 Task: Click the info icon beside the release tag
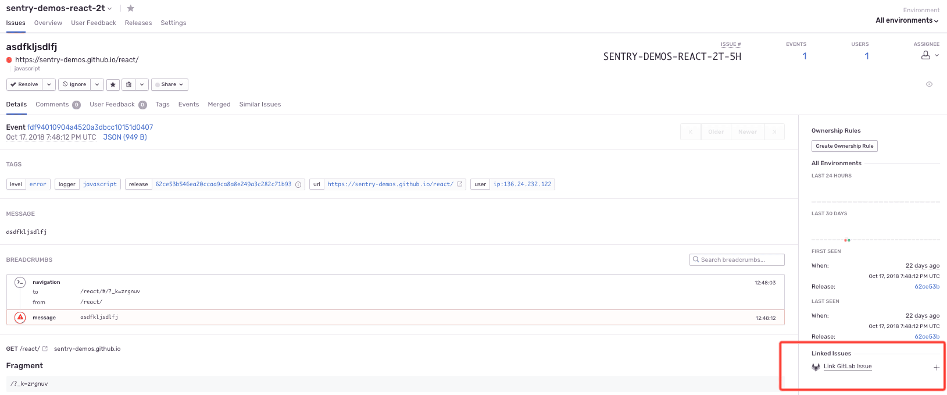click(x=298, y=184)
